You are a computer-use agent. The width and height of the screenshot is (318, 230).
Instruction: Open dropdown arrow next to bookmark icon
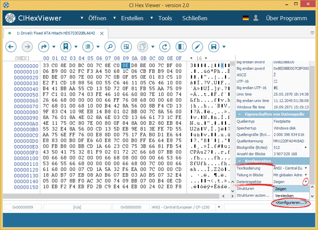(x=76, y=47)
